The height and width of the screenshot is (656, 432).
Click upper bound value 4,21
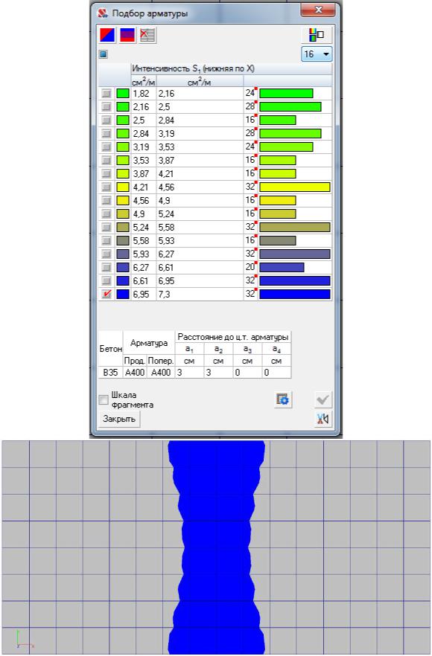pos(166,173)
